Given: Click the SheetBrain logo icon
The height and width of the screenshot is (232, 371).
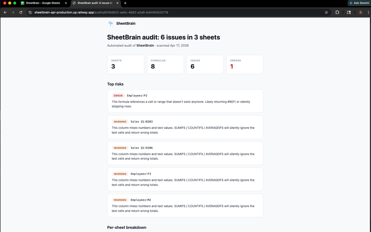Looking at the screenshot, I should (110, 23).
